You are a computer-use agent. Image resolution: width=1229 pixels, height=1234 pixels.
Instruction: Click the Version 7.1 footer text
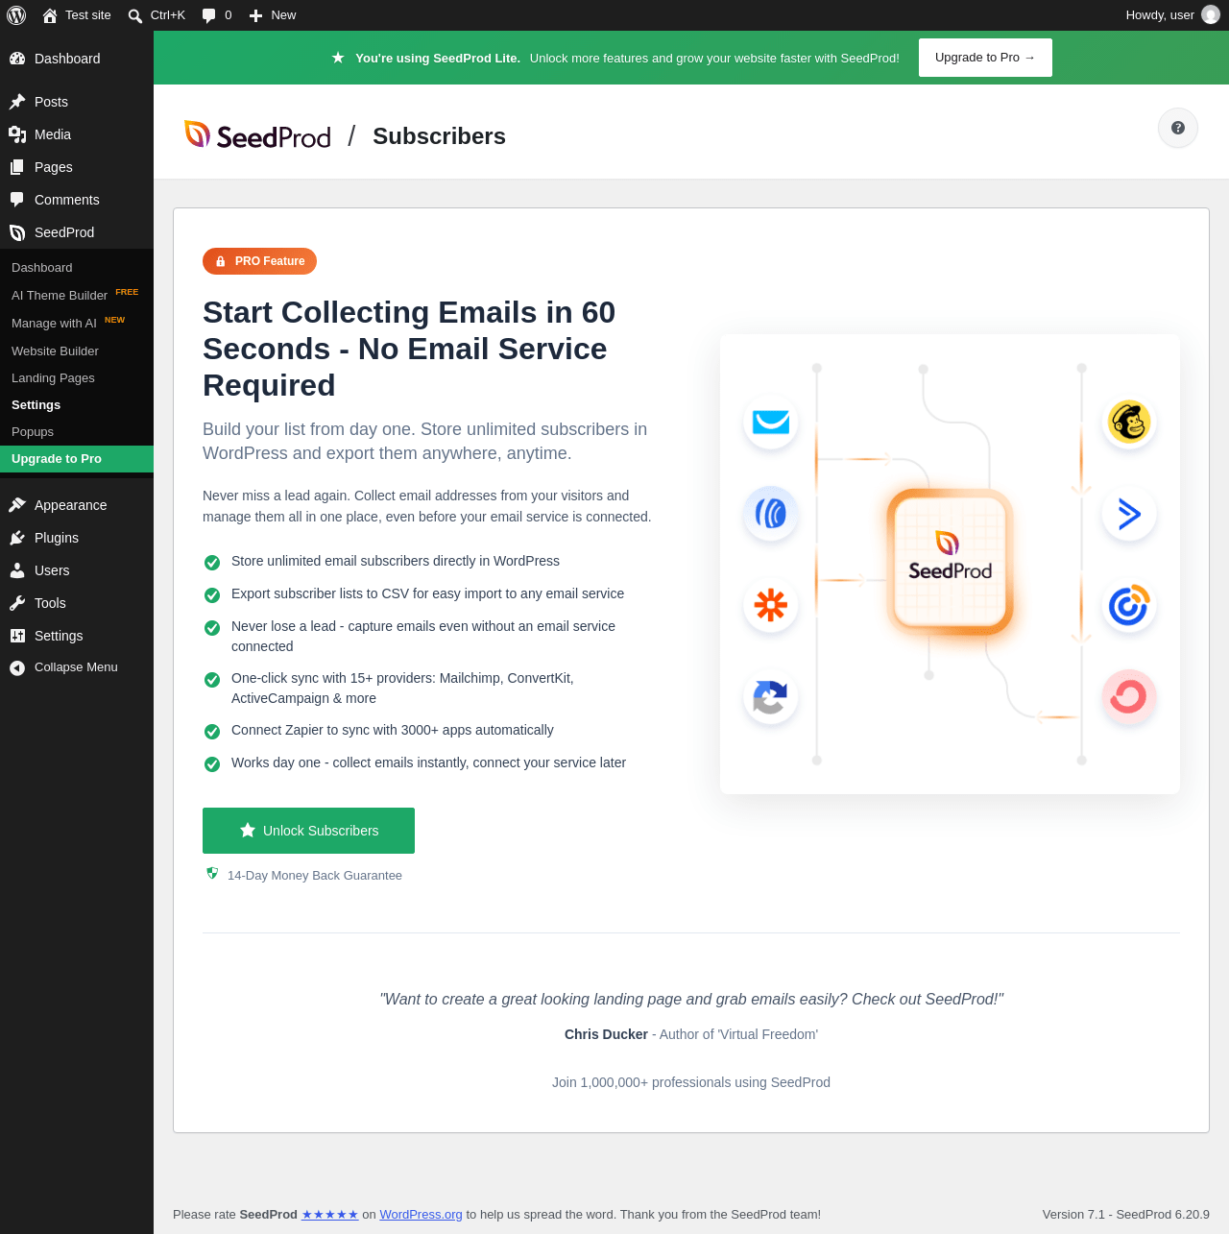point(1126,1215)
